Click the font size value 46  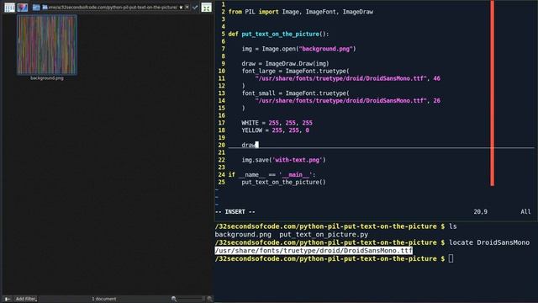coord(436,78)
